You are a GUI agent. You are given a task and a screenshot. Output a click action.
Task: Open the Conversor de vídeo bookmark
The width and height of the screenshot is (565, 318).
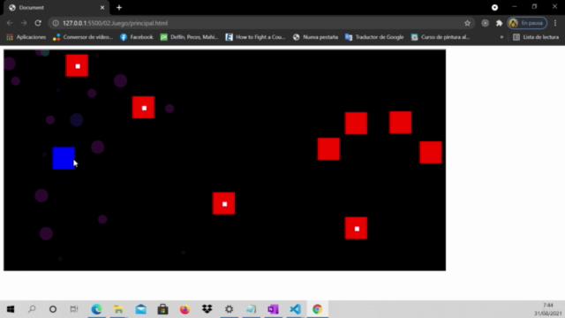click(83, 37)
